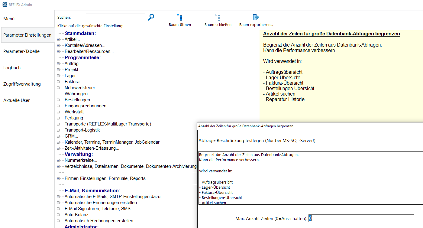This screenshot has width=423, height=228.
Task: Select Firmen-Einstellungen, Formuale, Reports
Action: tap(105, 178)
